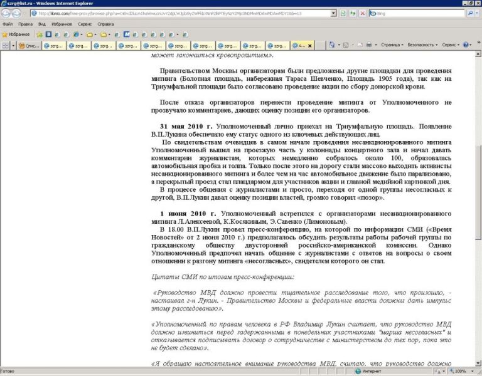Click the bold date '31 мая 2010 г.'
Screen dimensions: 482x376
186,127
